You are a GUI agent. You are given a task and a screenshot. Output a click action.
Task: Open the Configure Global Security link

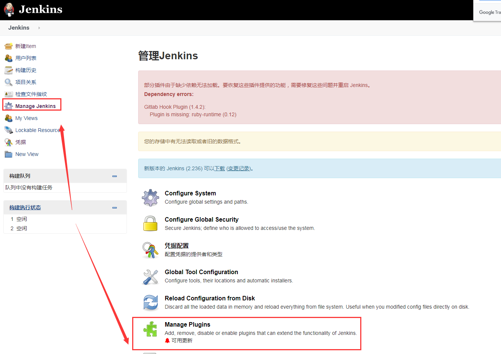click(201, 219)
